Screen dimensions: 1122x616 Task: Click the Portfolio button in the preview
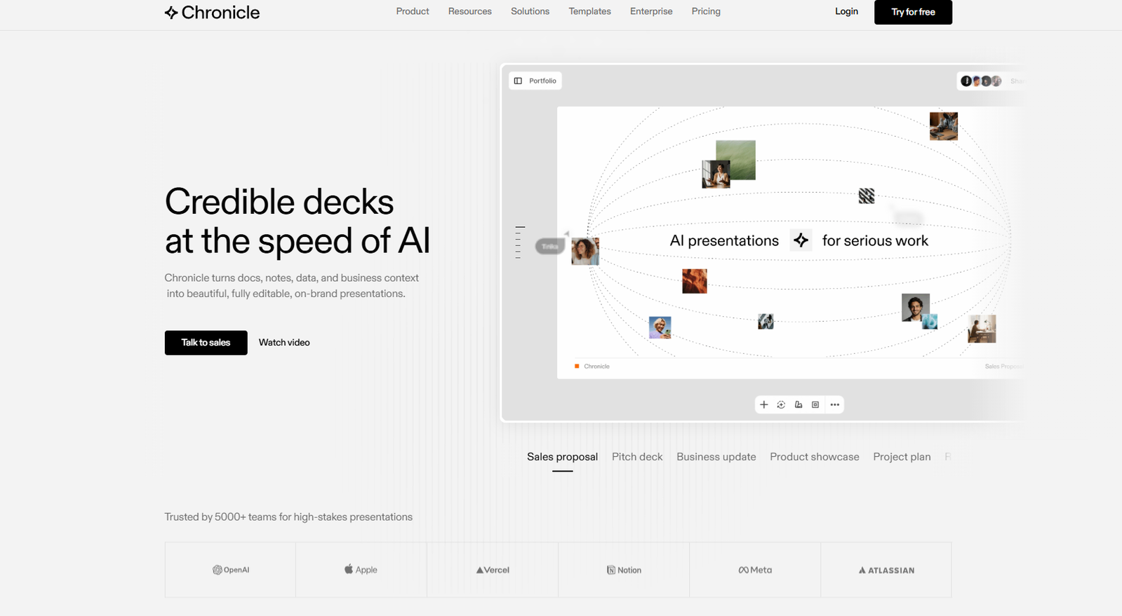(535, 81)
